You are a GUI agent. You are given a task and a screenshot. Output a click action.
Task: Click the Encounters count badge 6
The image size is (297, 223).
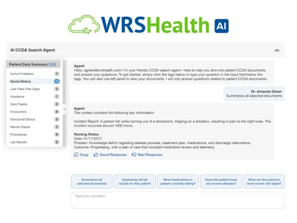(x=56, y=112)
